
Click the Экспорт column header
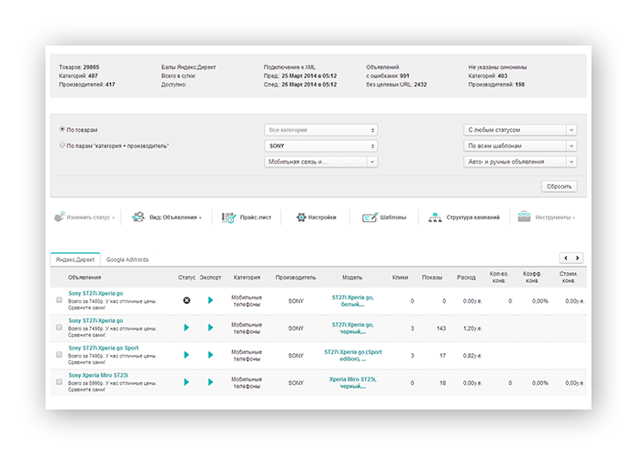pyautogui.click(x=210, y=278)
